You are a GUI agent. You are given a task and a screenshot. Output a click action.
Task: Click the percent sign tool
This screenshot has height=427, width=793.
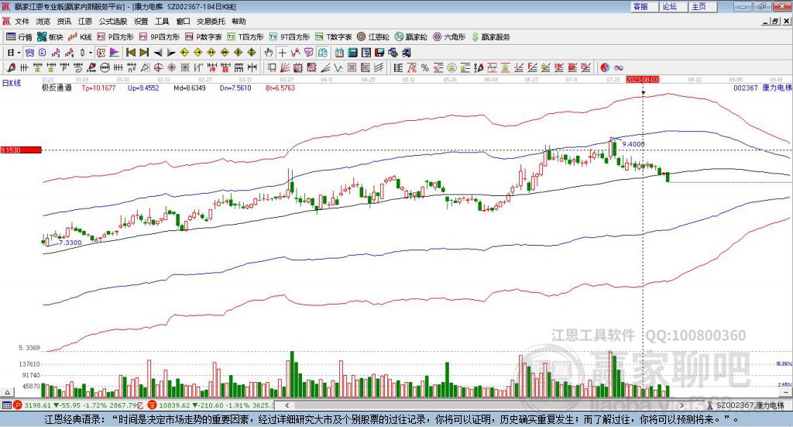[425, 67]
